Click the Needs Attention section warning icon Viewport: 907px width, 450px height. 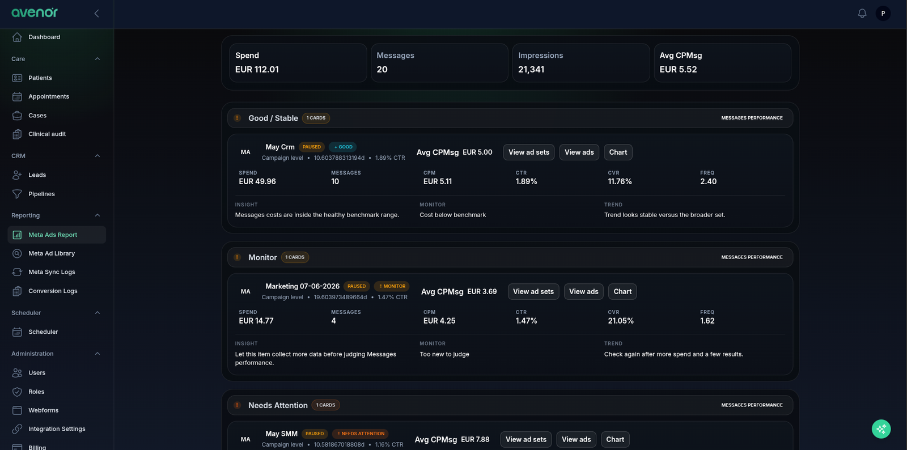(x=238, y=405)
